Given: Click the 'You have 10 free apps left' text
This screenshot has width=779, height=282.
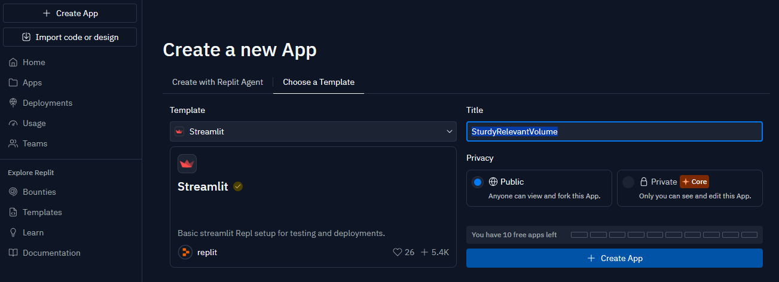Looking at the screenshot, I should [x=514, y=235].
